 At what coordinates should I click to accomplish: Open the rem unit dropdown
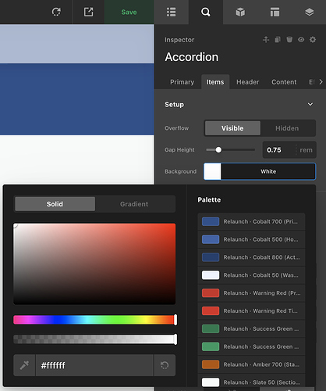pos(306,150)
